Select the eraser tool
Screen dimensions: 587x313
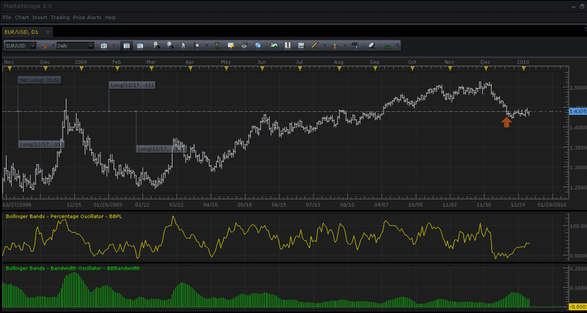pyautogui.click(x=372, y=46)
